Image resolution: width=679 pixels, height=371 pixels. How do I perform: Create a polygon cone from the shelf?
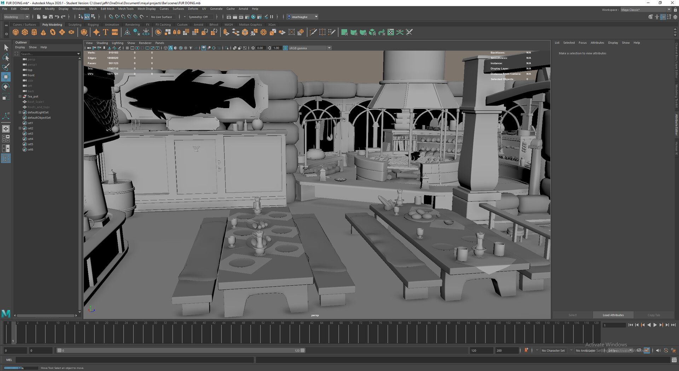[43, 32]
